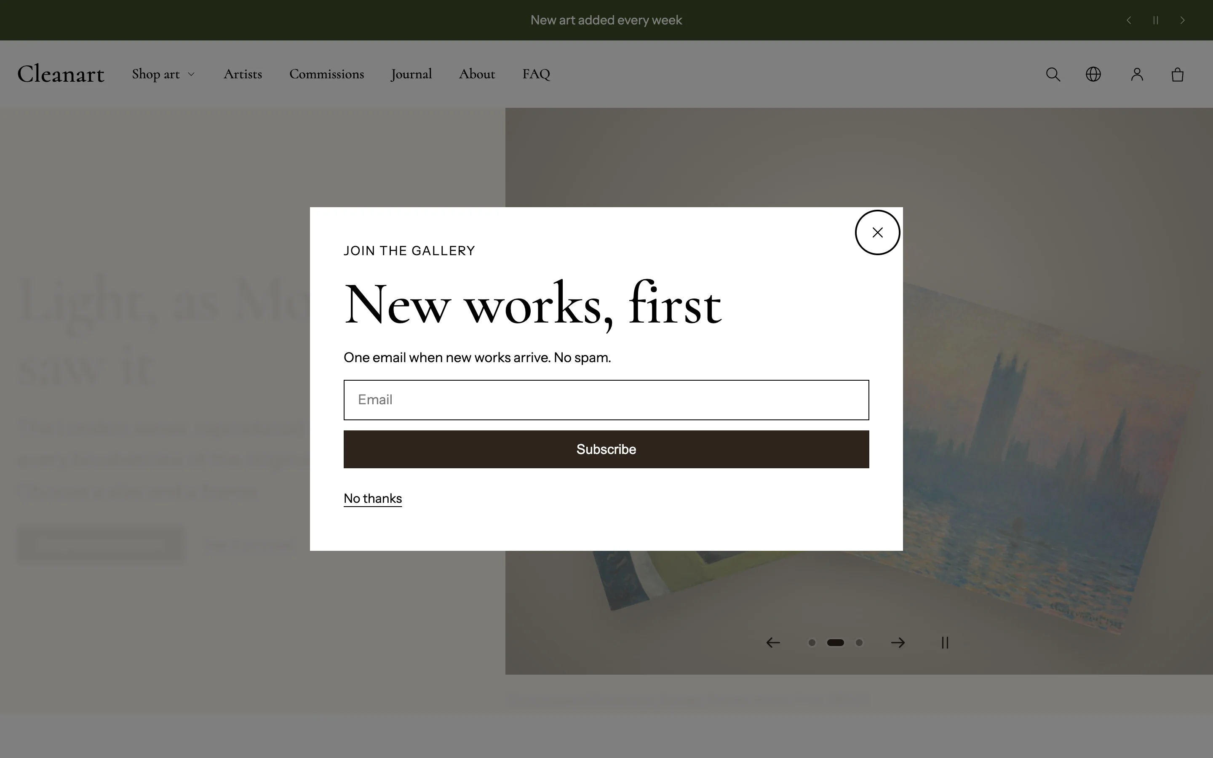Jump to third slideshow dot
The image size is (1213, 758).
859,643
